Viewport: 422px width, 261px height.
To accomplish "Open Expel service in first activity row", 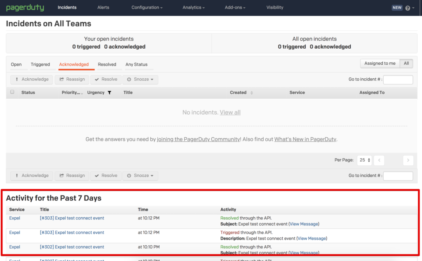I will [x=14, y=218].
